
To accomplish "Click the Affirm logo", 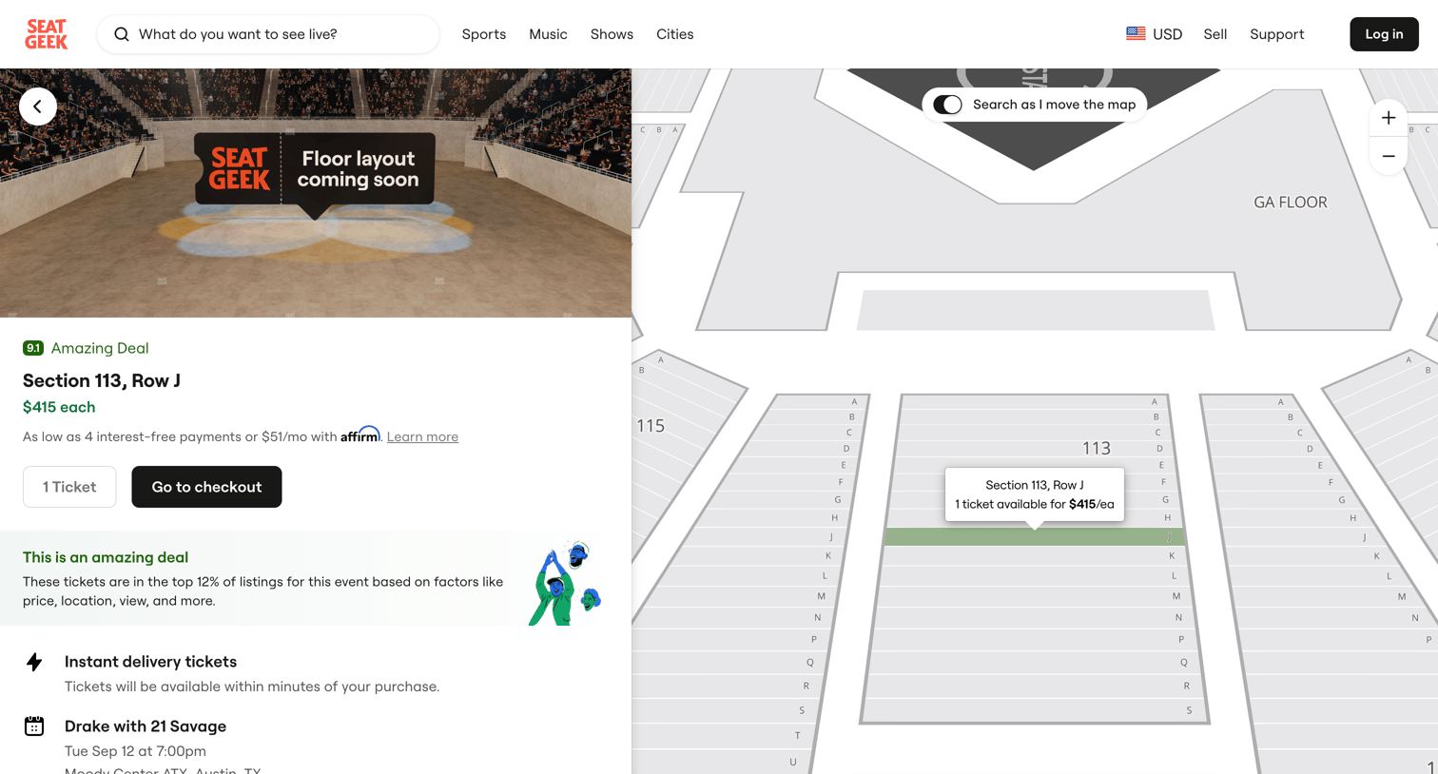I will click(360, 435).
